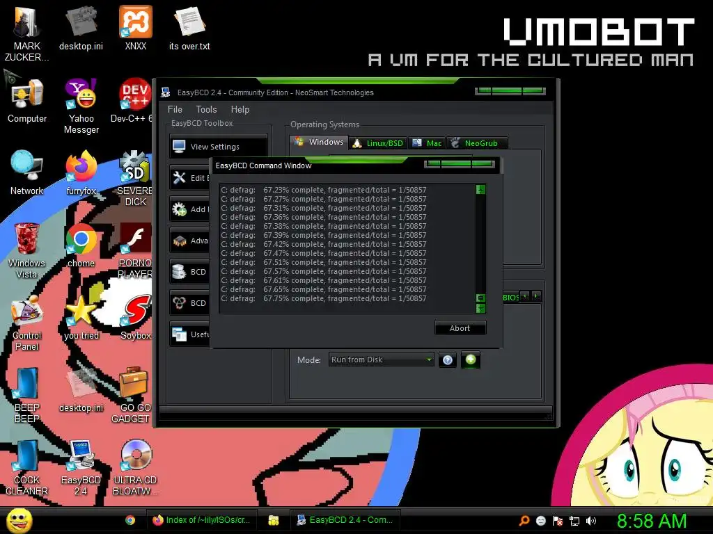Click EasyBCD 2.4 taskbar button
Screen dimensions: 713x534
345,520
